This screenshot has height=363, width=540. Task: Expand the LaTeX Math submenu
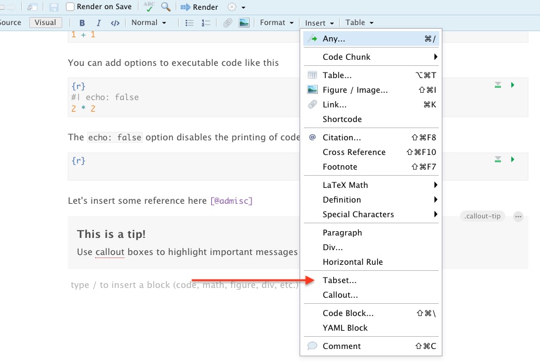click(x=371, y=185)
